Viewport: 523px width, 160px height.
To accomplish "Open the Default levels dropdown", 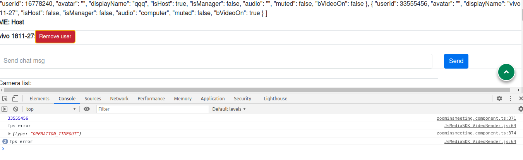I will pyautogui.click(x=229, y=109).
